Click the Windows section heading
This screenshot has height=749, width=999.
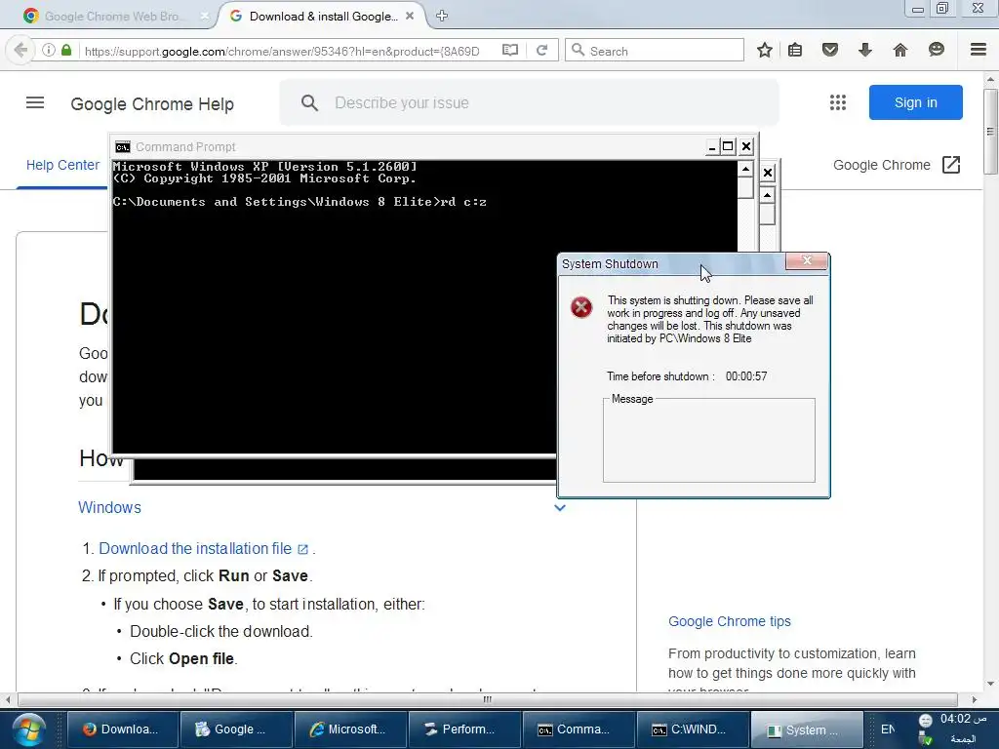point(109,507)
